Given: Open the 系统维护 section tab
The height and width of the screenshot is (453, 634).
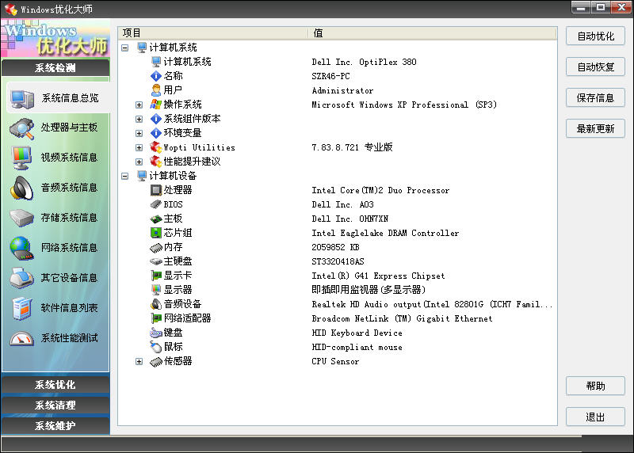Looking at the screenshot, I should click(x=55, y=426).
